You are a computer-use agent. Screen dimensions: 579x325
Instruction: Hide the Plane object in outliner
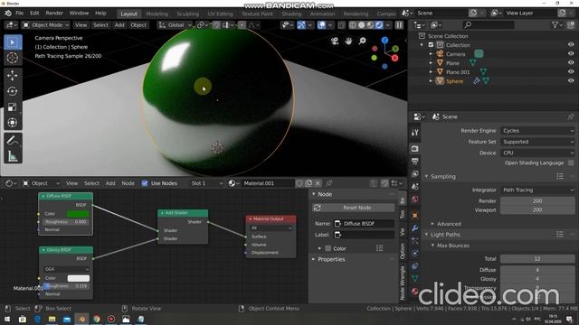(571, 62)
